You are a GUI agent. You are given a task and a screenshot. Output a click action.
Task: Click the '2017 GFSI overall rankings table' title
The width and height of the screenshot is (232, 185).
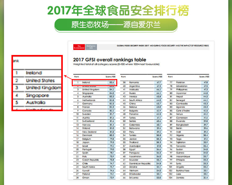click(110, 60)
